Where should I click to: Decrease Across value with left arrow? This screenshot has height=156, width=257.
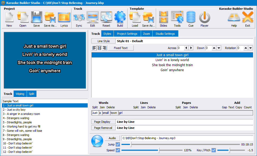(x=186, y=48)
